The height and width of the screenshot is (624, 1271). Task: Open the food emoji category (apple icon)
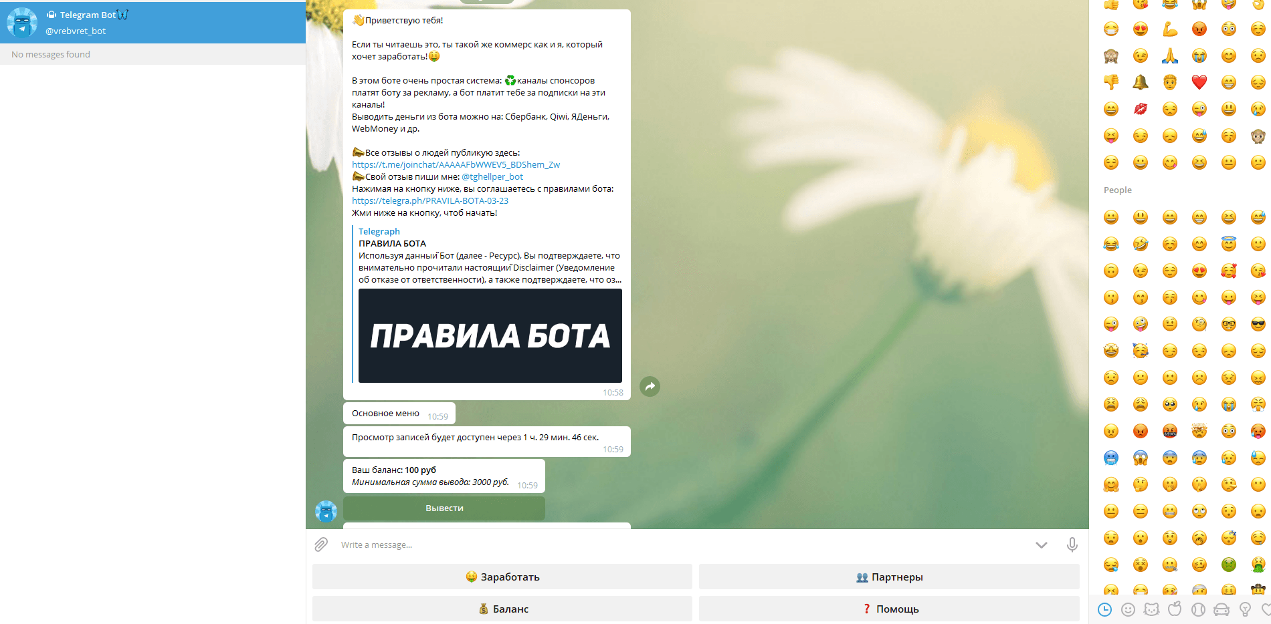(1175, 609)
